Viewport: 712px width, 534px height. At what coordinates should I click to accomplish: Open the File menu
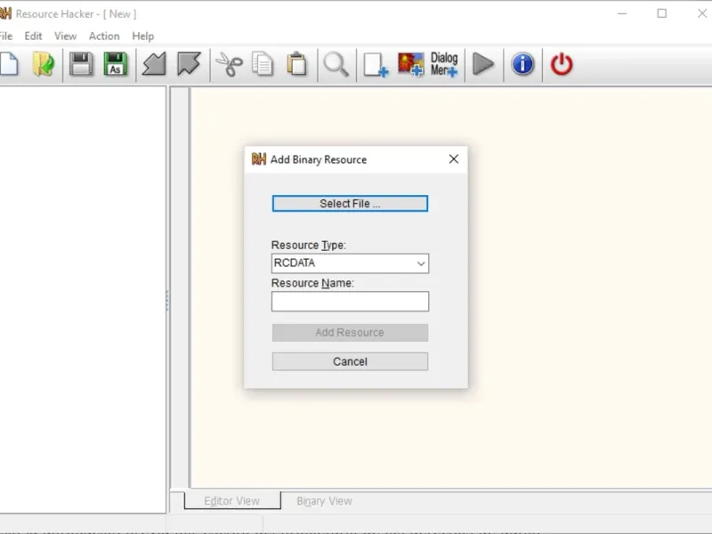6,36
